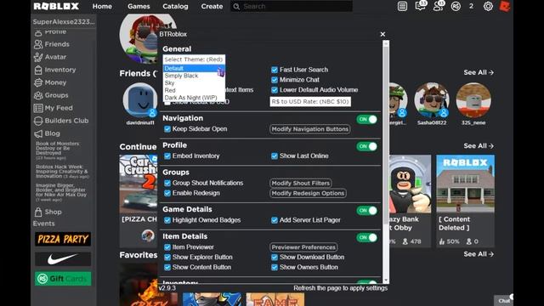Open SashaO8l22 friend avatar
Viewport: 544px width, 306px height.
click(432, 100)
